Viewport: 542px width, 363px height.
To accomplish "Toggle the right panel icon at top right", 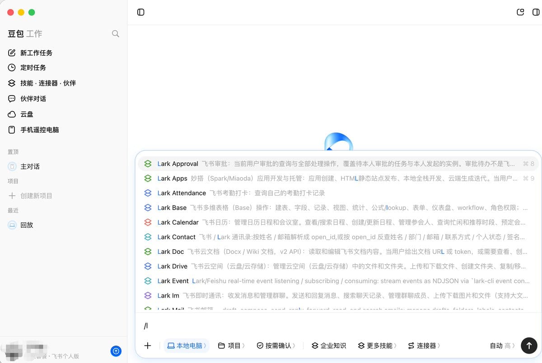I will (536, 12).
